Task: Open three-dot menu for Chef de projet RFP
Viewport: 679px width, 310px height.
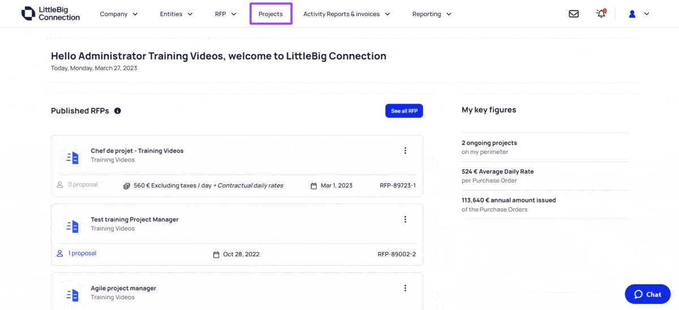Action: pos(405,150)
